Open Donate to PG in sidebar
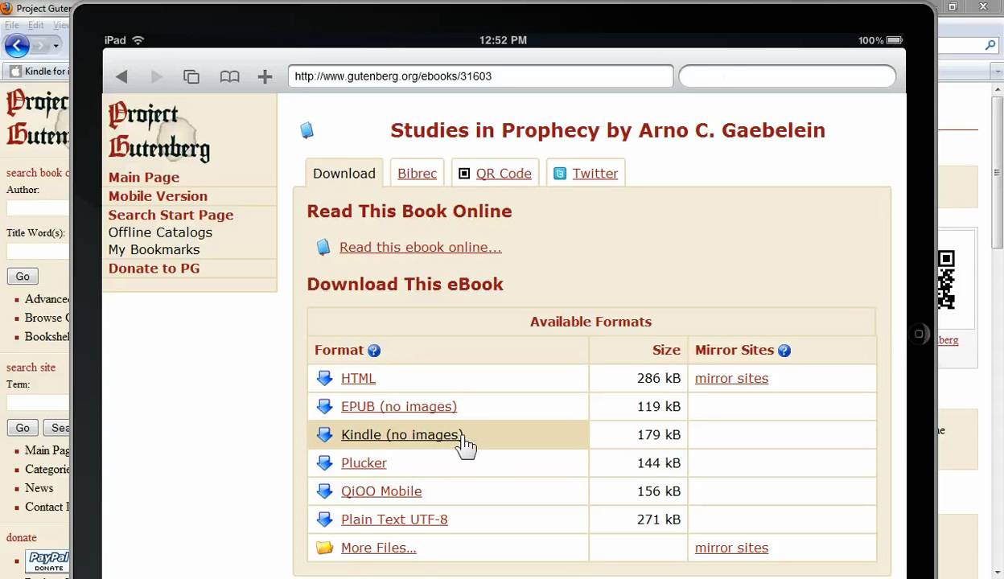This screenshot has height=579, width=1004. pos(154,268)
